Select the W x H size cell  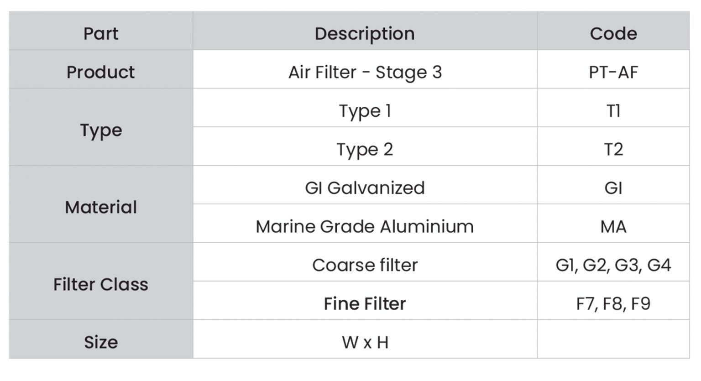(365, 339)
